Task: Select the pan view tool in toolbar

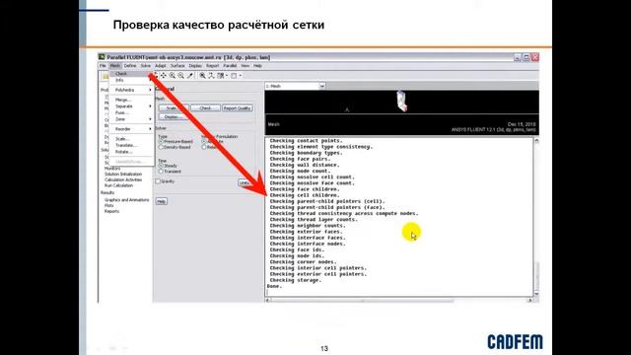Action: point(164,75)
